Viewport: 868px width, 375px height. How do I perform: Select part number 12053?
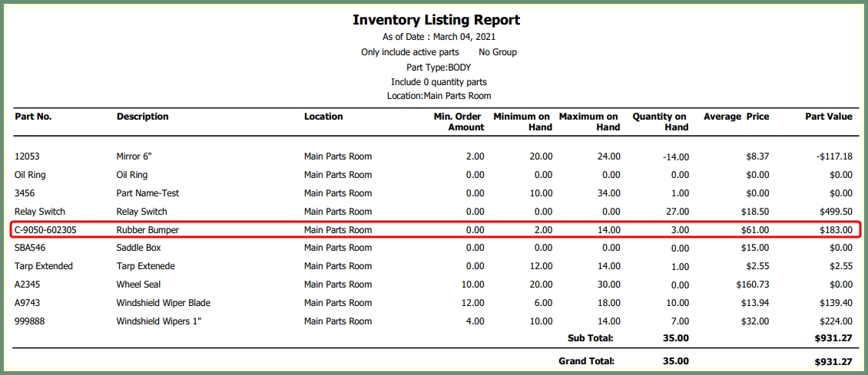[x=27, y=156]
